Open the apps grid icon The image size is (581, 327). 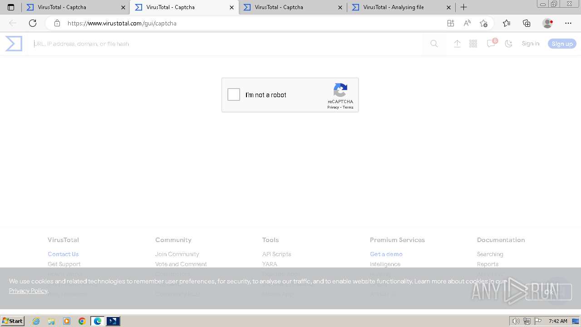click(473, 44)
